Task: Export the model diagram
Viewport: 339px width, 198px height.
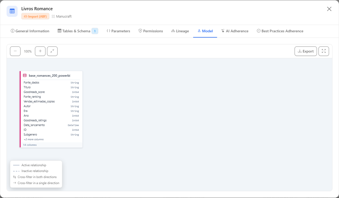Action: pyautogui.click(x=306, y=51)
